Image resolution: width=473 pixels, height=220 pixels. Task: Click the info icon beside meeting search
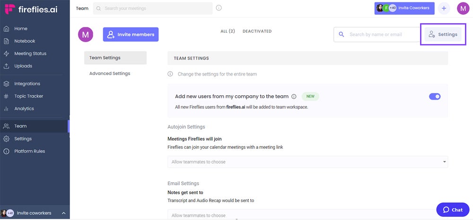pos(219,8)
